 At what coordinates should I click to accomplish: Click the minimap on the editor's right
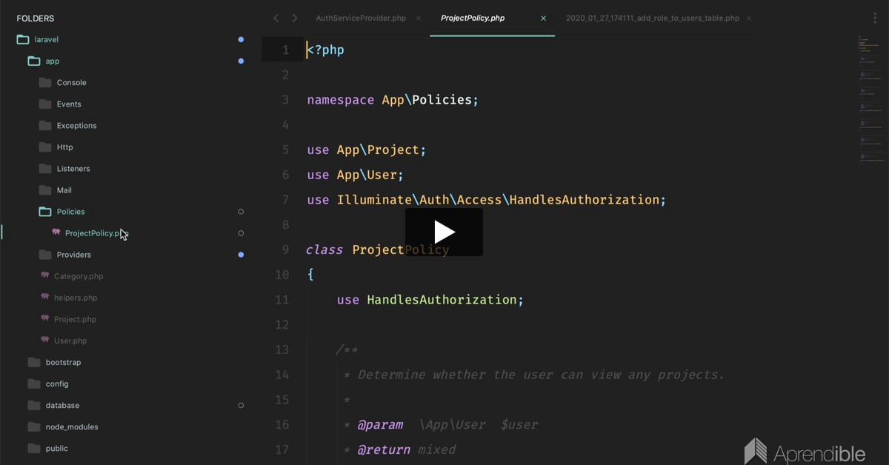(871, 100)
